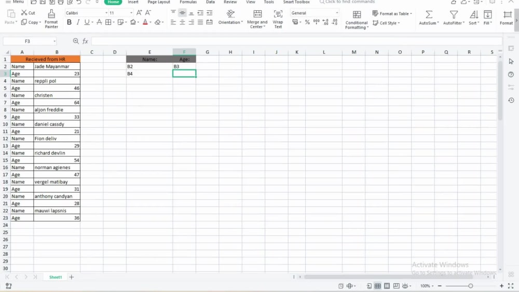Click the Recieved from HR header cell
This screenshot has height=292, width=519.
click(45, 59)
